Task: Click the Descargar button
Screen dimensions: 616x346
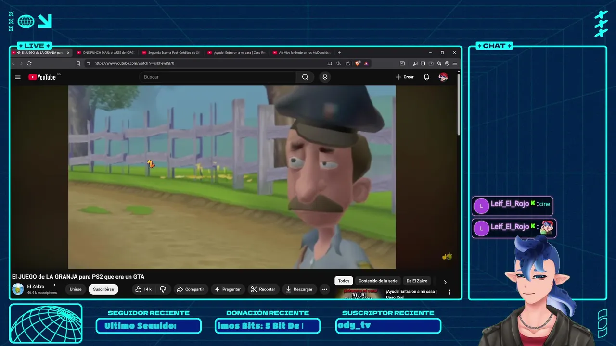Action: click(x=299, y=289)
